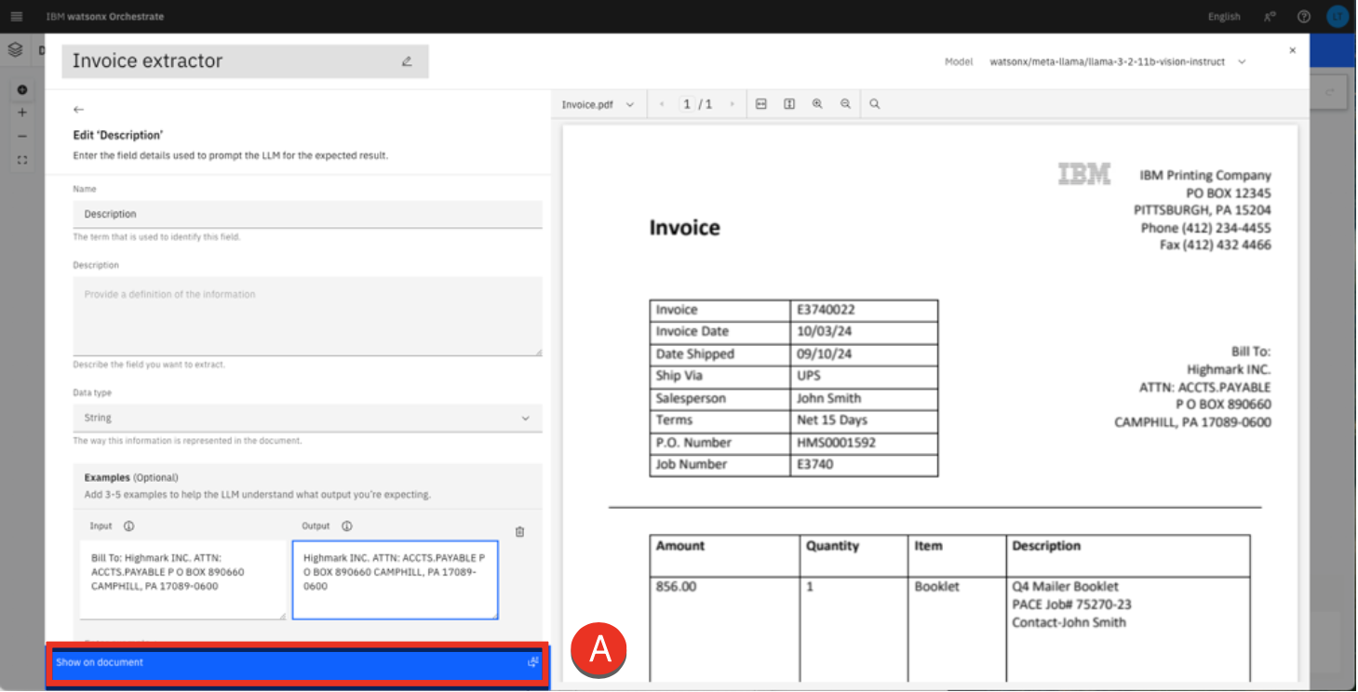The width and height of the screenshot is (1358, 692).
Task: Click the pencil icon to rename Invoice extractor
Action: [x=407, y=61]
